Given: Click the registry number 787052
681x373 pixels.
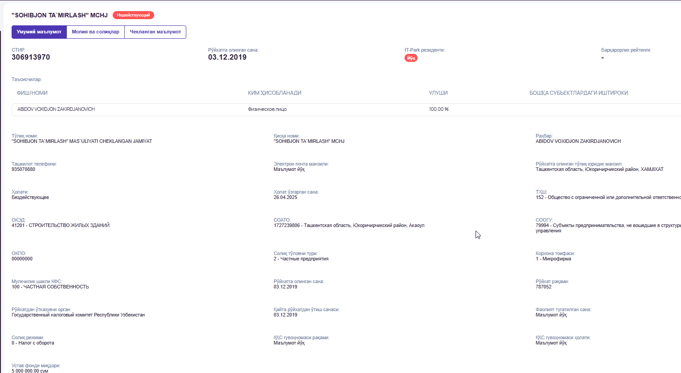Looking at the screenshot, I should click(543, 287).
